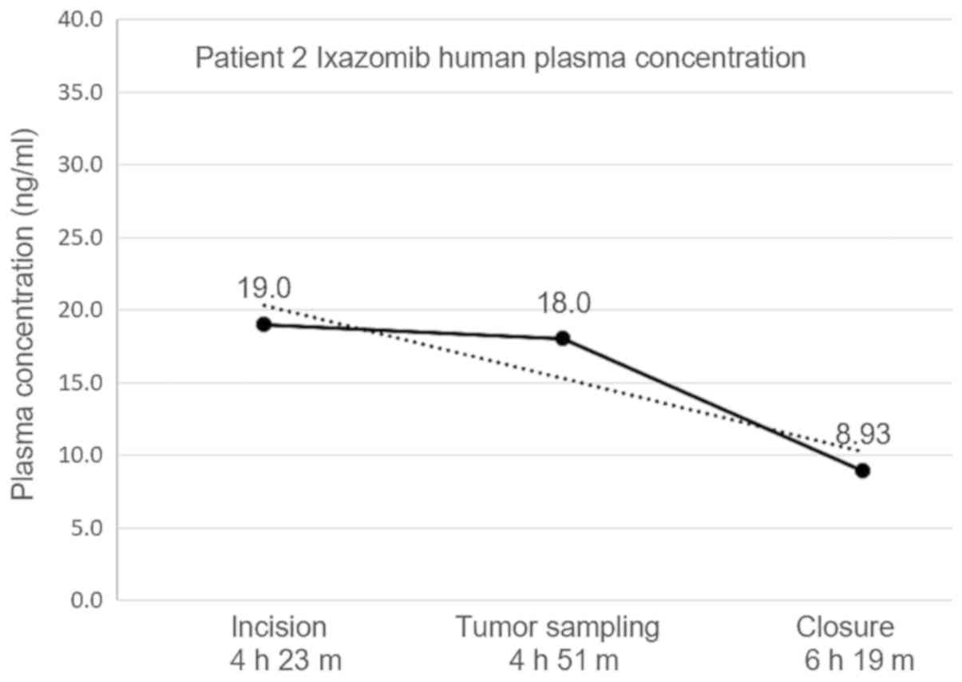Select the 40.0 y-axis tick label

click(81, 18)
